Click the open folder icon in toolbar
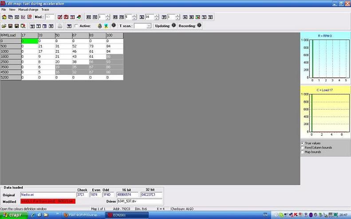351x219 pixels. click(4, 26)
